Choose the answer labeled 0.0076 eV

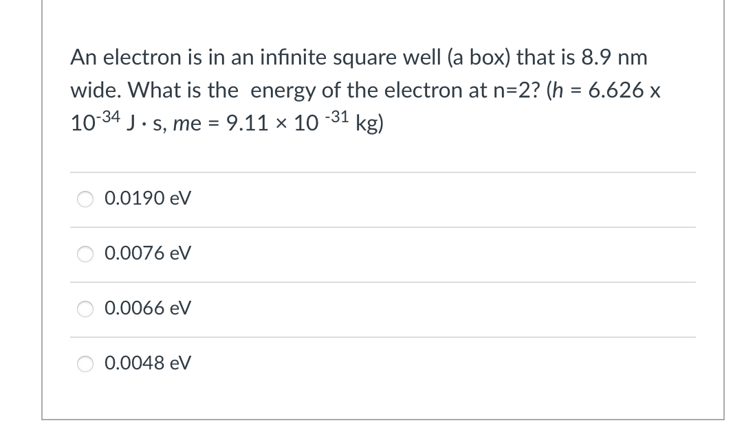click(x=148, y=254)
